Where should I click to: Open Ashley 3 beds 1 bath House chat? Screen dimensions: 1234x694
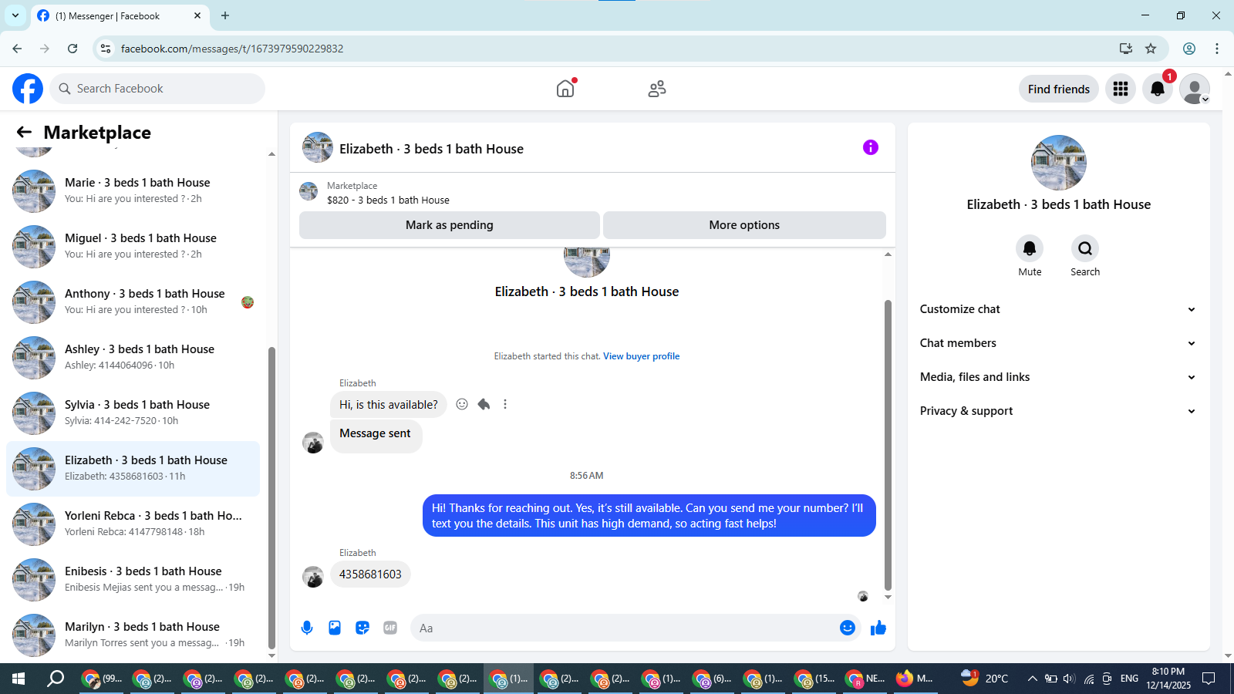pyautogui.click(x=133, y=357)
